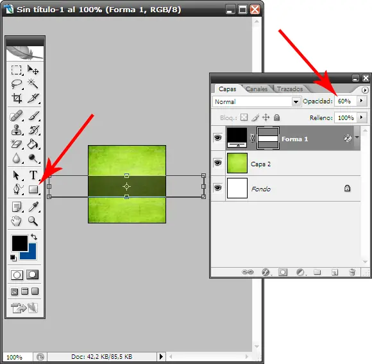Select the Crop tool
372x364 pixels.
17,98
